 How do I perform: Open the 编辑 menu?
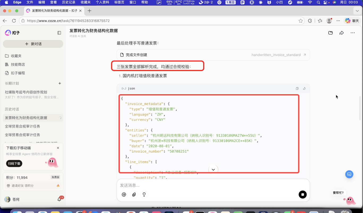(x=42, y=2)
